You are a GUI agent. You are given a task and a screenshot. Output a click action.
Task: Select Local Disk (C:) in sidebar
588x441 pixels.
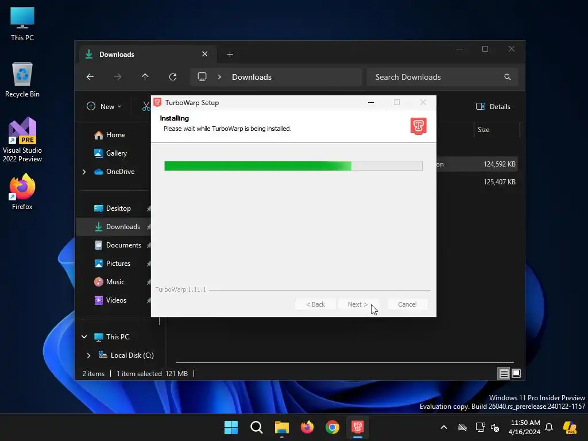tap(126, 355)
